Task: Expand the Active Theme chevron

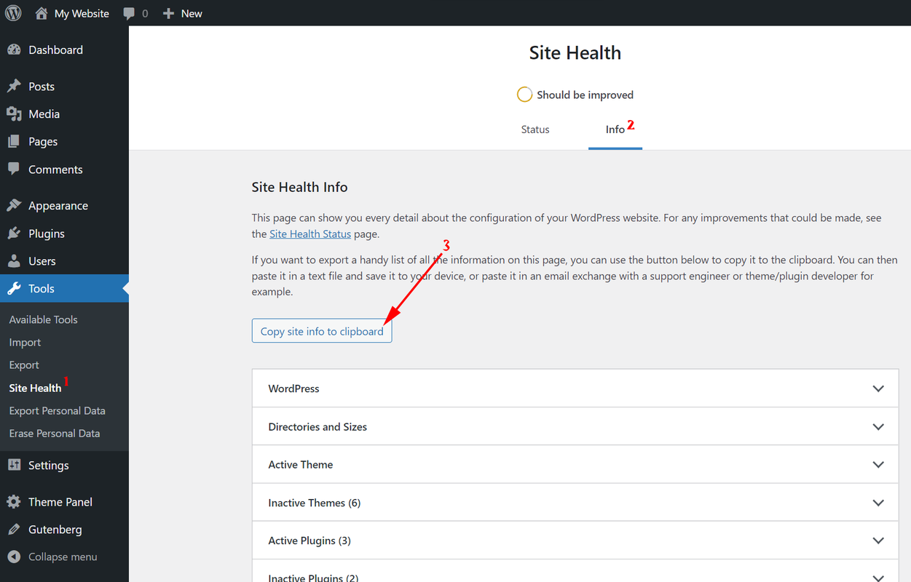Action: click(878, 464)
